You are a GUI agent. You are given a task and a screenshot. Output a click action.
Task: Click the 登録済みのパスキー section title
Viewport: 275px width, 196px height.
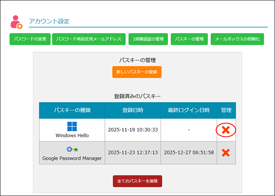tap(137, 96)
